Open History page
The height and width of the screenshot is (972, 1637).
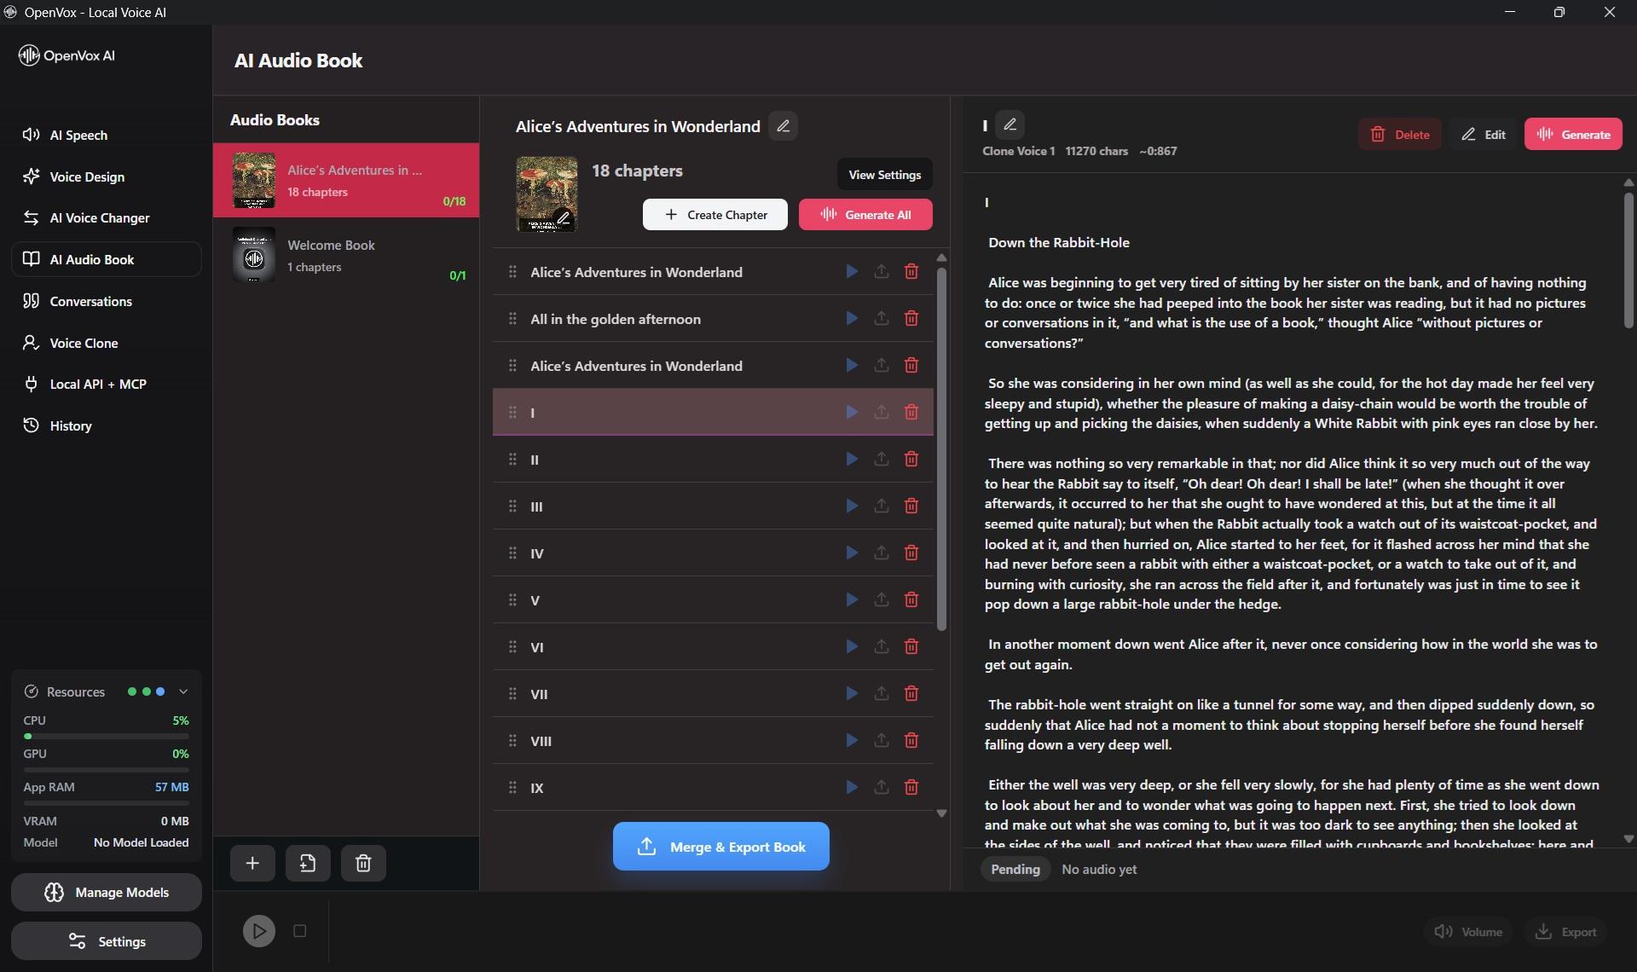[106, 425]
